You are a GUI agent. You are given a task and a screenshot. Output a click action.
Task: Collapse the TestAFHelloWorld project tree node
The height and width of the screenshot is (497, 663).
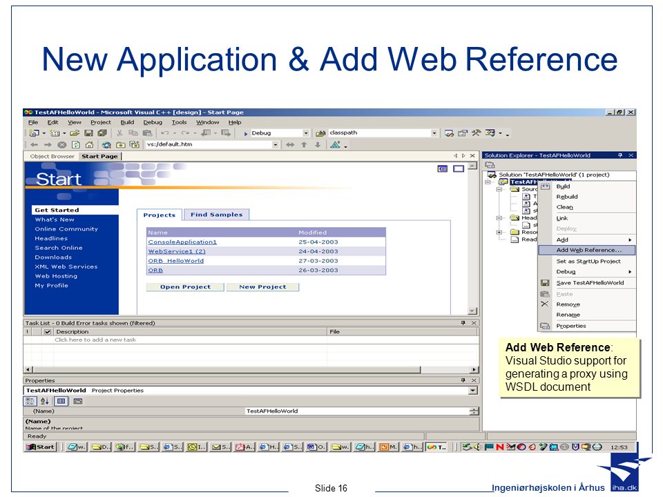[x=488, y=182]
